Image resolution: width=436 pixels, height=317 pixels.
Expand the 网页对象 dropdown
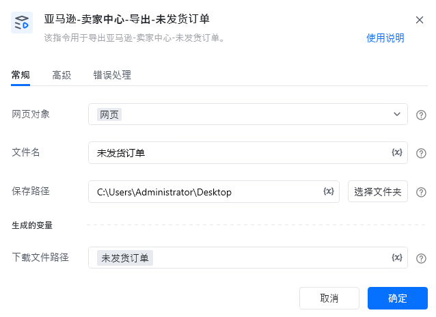(248, 114)
